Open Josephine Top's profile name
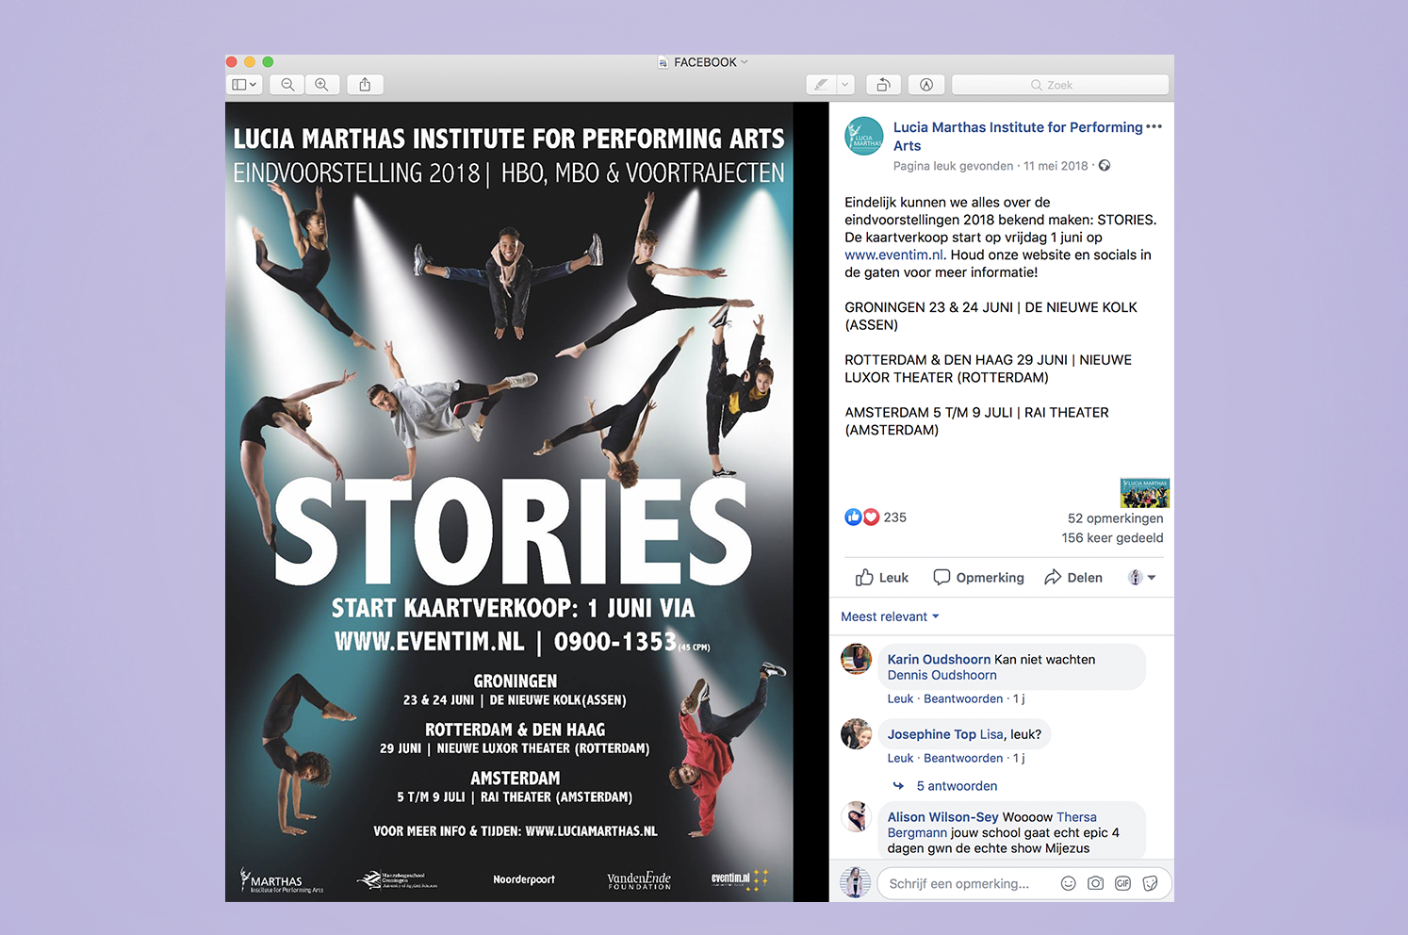Viewport: 1408px width, 935px height. [x=931, y=734]
